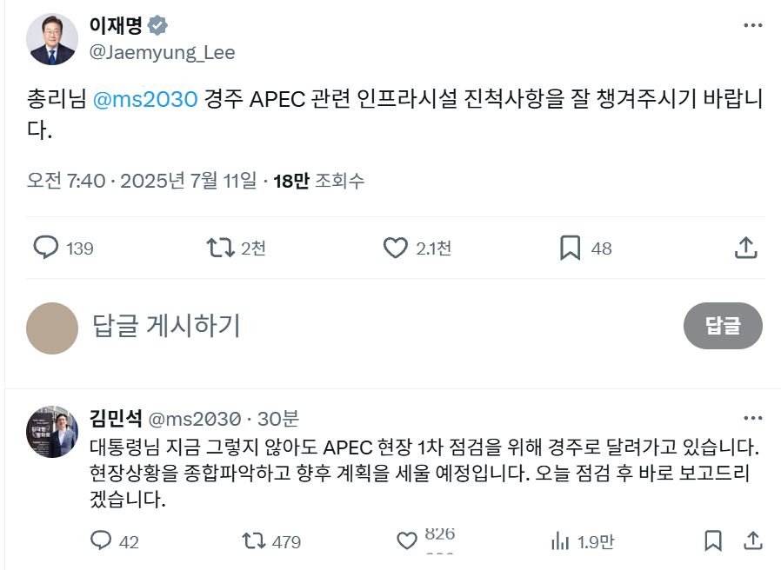Like 김민석's reply

(407, 541)
